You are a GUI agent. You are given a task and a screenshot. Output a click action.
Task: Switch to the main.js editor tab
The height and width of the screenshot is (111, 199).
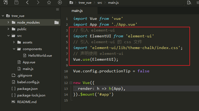(x=77, y=11)
